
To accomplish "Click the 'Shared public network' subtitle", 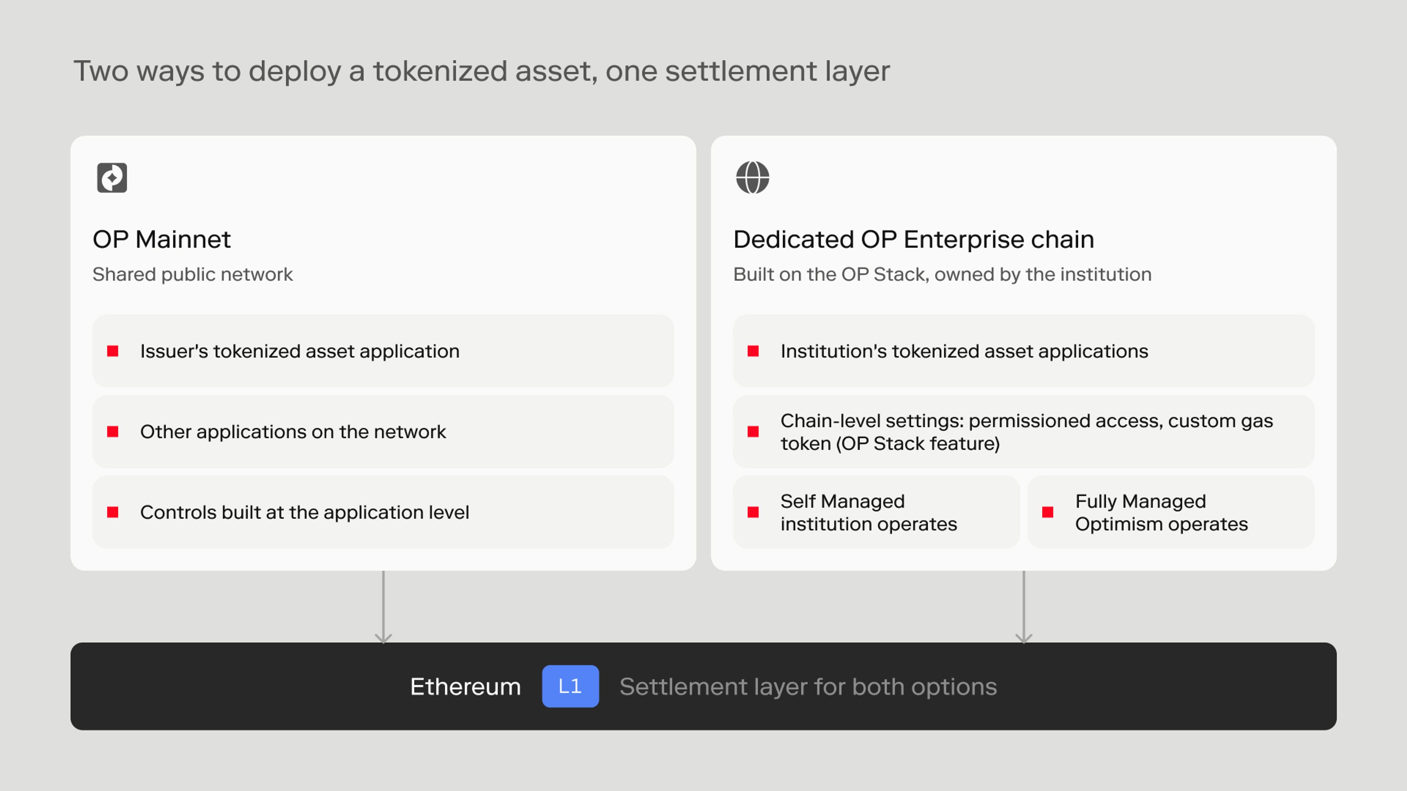I will 193,275.
